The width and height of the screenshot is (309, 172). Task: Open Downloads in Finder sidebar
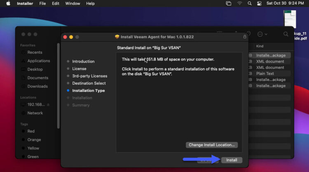pyautogui.click(x=37, y=86)
